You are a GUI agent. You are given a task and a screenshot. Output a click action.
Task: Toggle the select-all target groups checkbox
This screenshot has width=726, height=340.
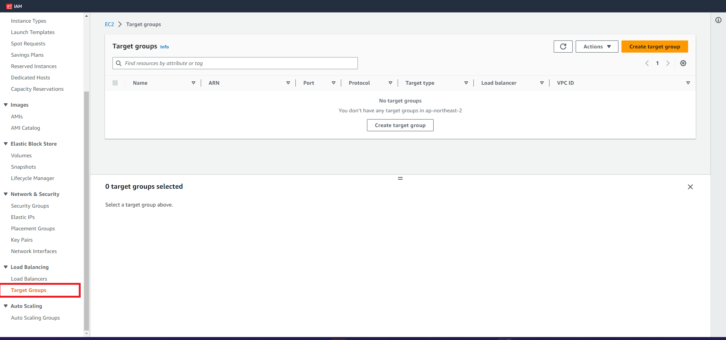[115, 83]
